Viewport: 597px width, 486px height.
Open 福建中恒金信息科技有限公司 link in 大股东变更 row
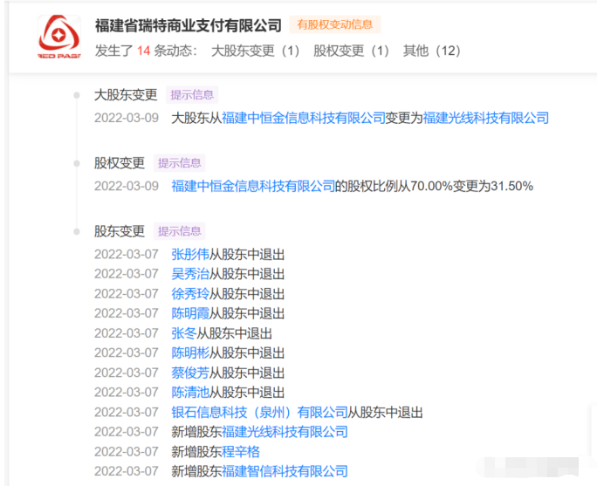pyautogui.click(x=304, y=118)
